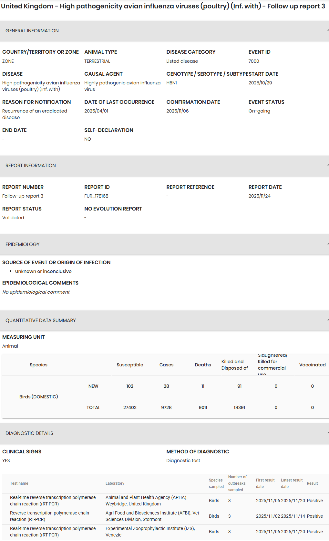The image size is (329, 541).
Task: Select the new susceptible value 102
Action: coord(130,386)
